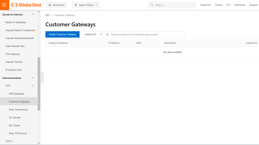This screenshot has height=145, width=259.
Task: Open IPsec Connections
Action: (x=18, y=110)
